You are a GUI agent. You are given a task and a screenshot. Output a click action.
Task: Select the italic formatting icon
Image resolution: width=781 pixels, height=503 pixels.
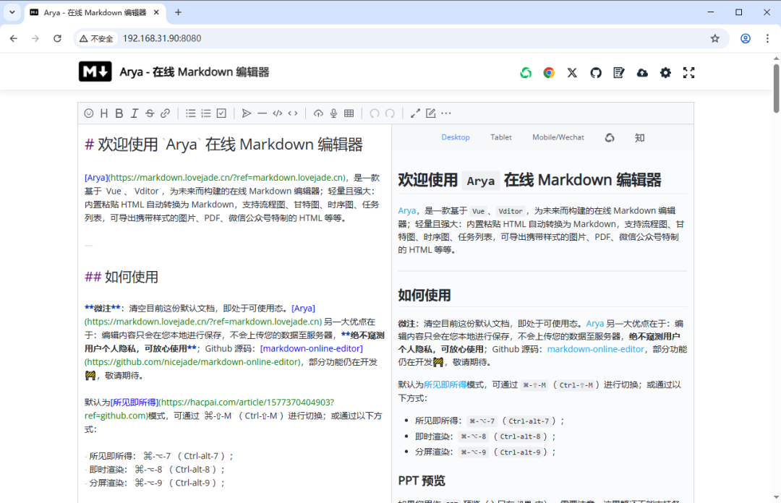(x=134, y=113)
